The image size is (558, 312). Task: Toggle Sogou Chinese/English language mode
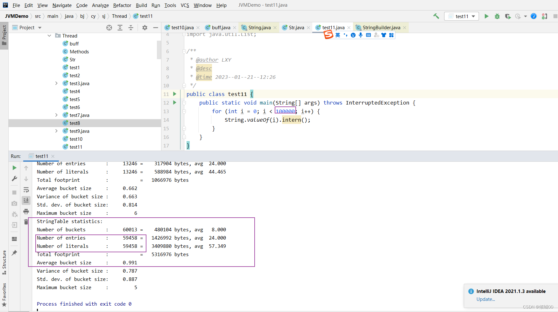coord(338,35)
